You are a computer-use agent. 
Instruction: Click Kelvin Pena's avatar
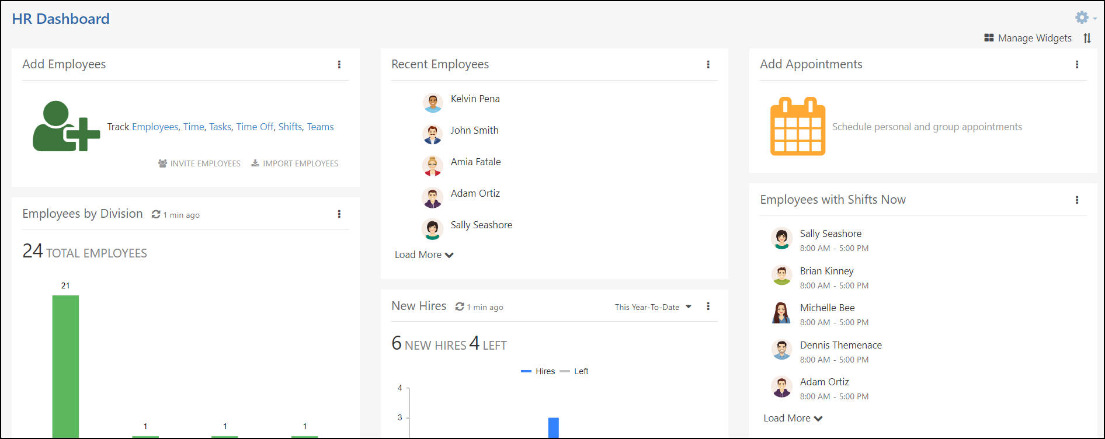tap(433, 103)
